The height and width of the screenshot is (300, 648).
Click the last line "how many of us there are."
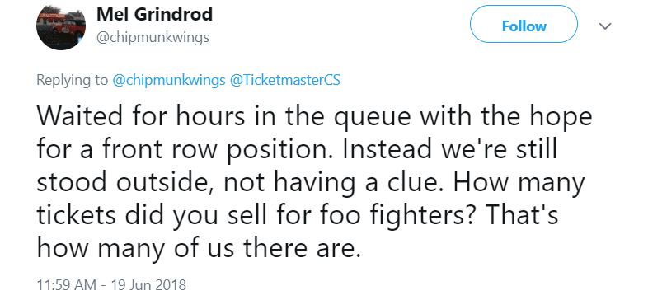point(196,248)
